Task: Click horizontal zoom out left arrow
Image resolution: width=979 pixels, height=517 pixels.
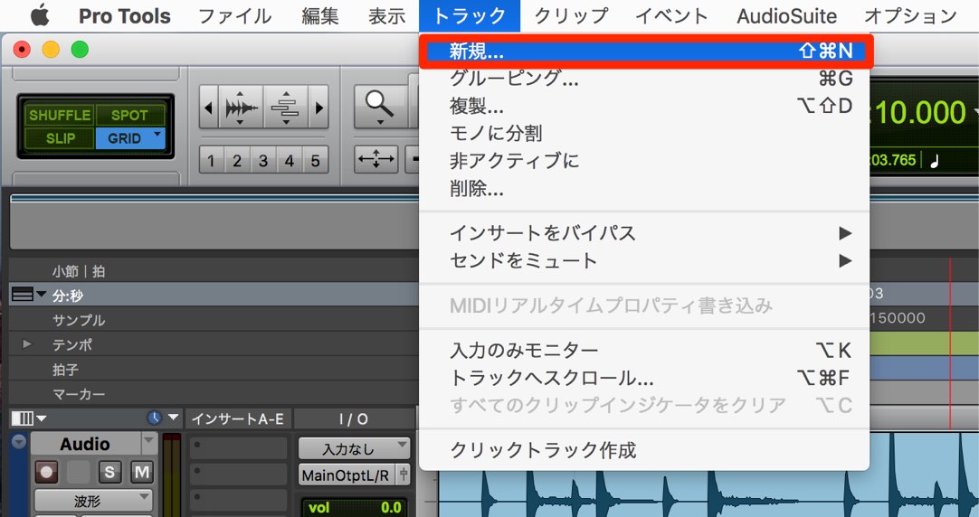Action: 208,108
